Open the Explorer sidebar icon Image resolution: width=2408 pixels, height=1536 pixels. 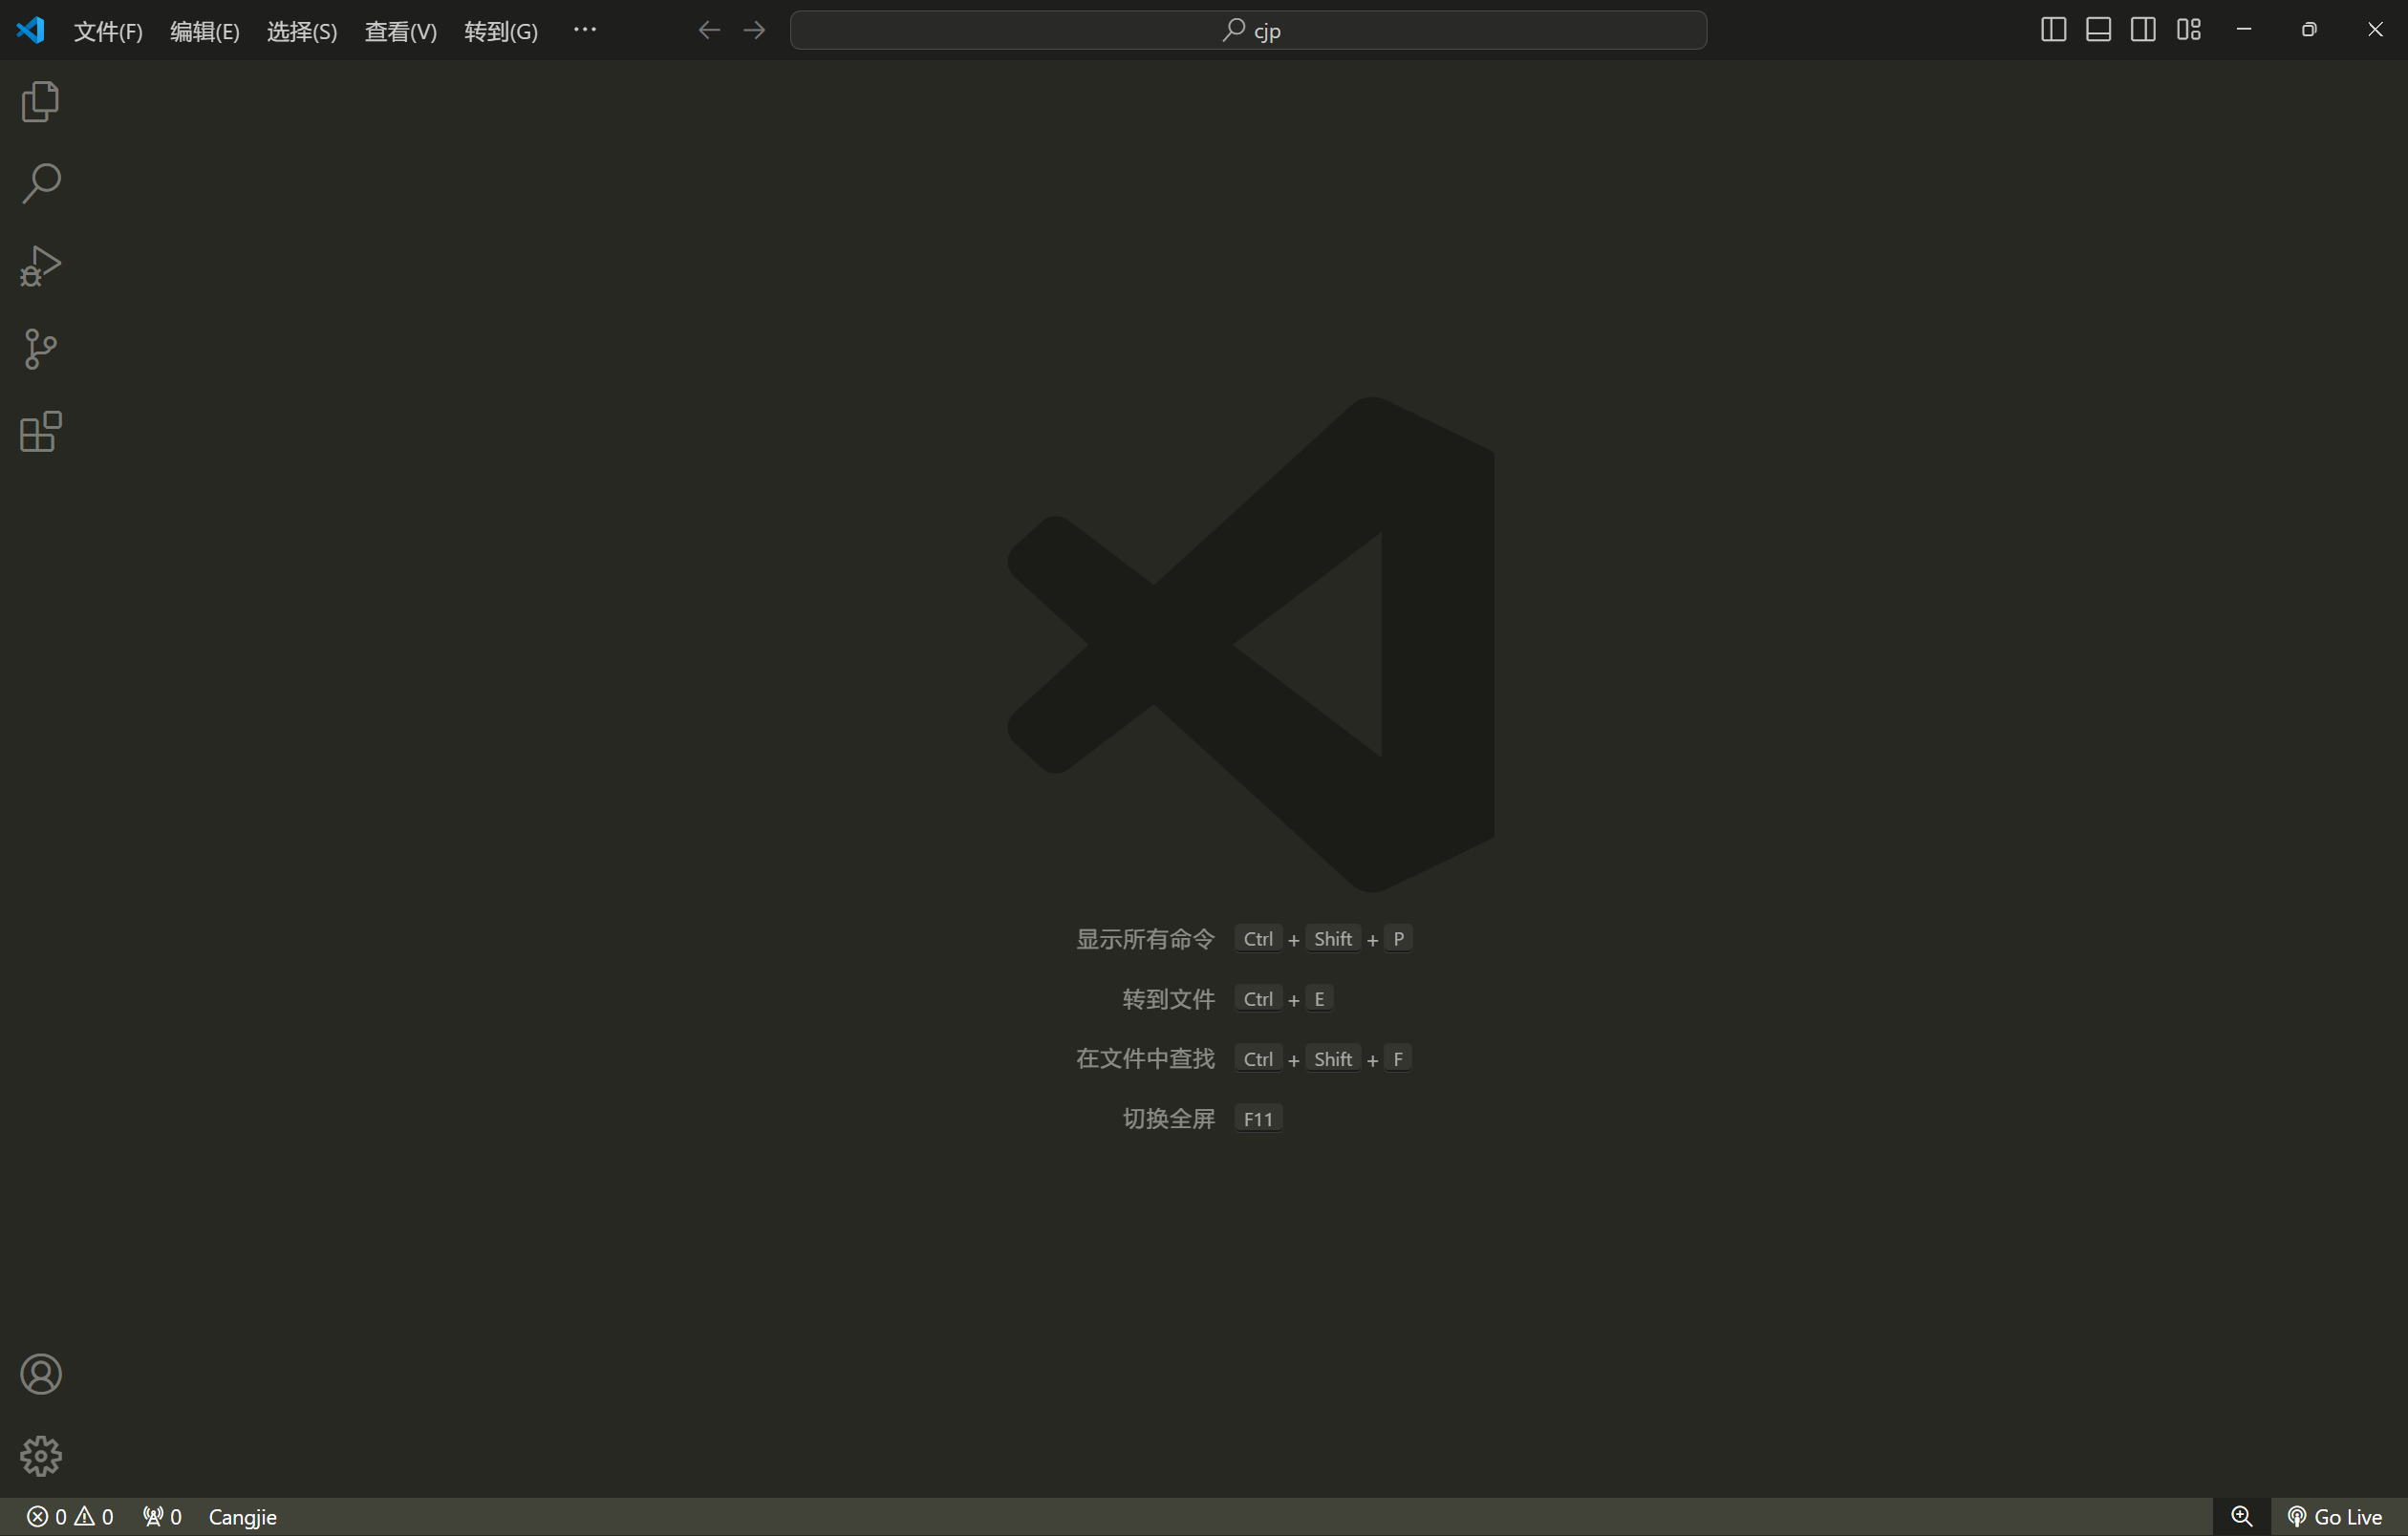coord(40,100)
